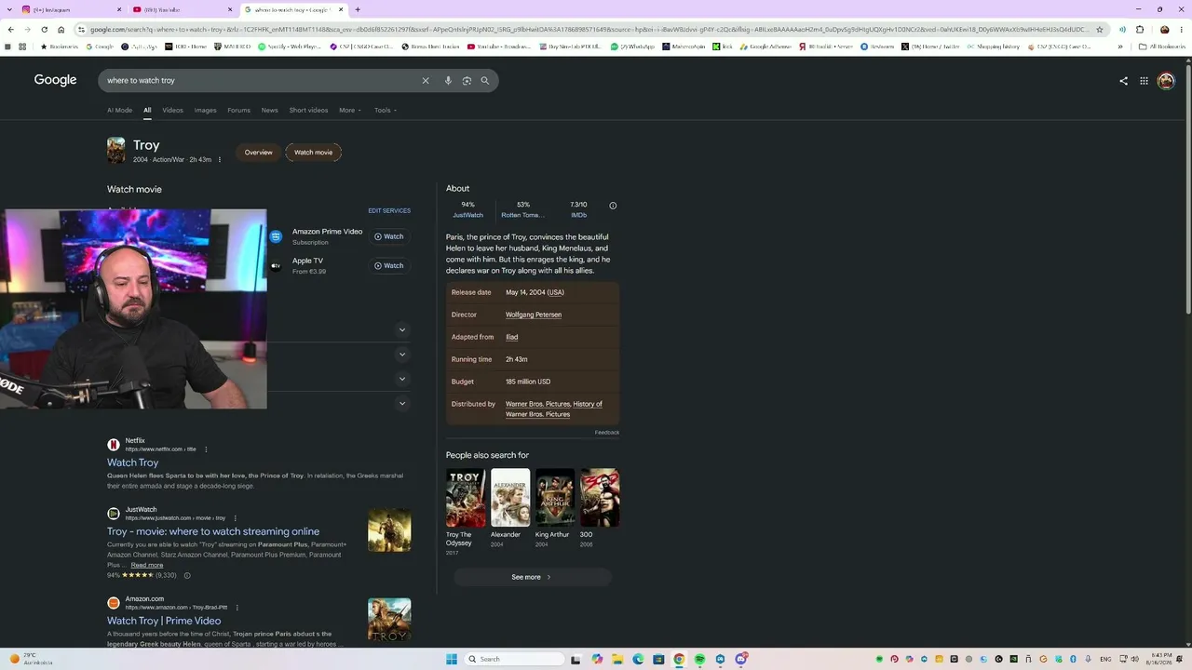1192x670 pixels.
Task: Expand the third collapsed watch options row
Action: pos(402,379)
